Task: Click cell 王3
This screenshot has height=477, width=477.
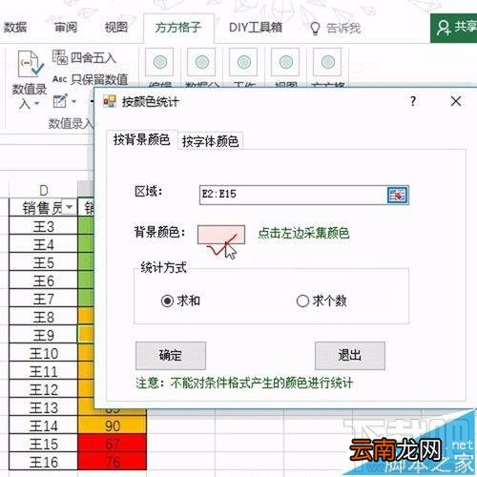Action: pyautogui.click(x=44, y=226)
